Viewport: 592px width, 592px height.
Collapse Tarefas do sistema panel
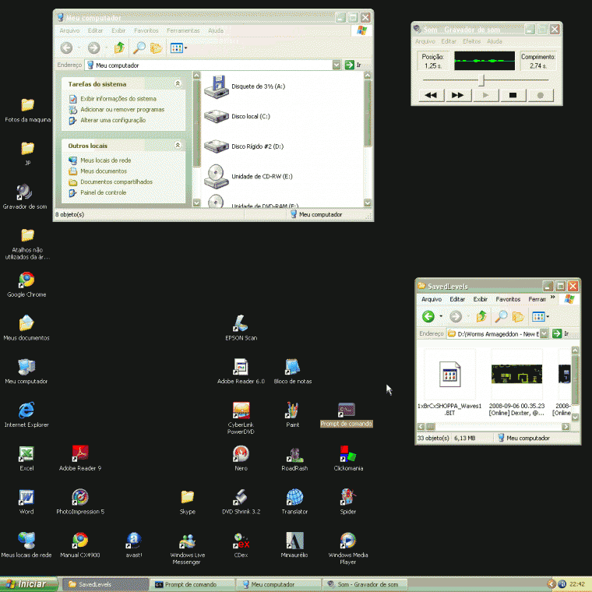click(x=178, y=83)
